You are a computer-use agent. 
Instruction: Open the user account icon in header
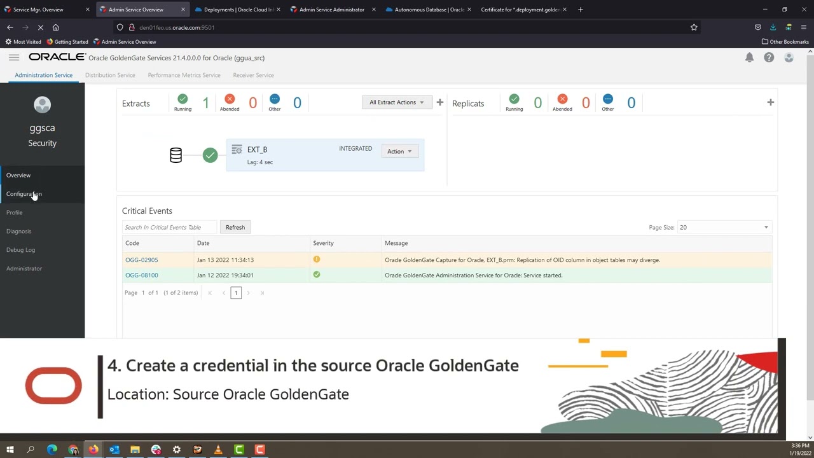pyautogui.click(x=789, y=57)
